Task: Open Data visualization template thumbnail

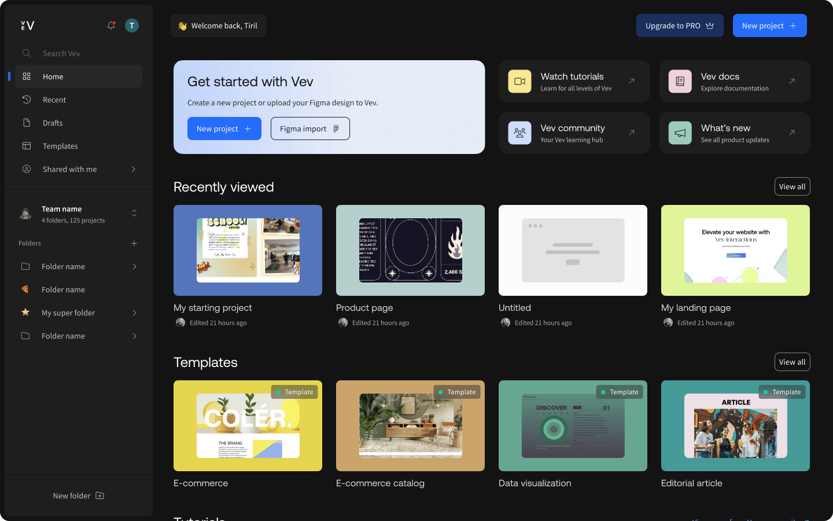Action: (573, 425)
